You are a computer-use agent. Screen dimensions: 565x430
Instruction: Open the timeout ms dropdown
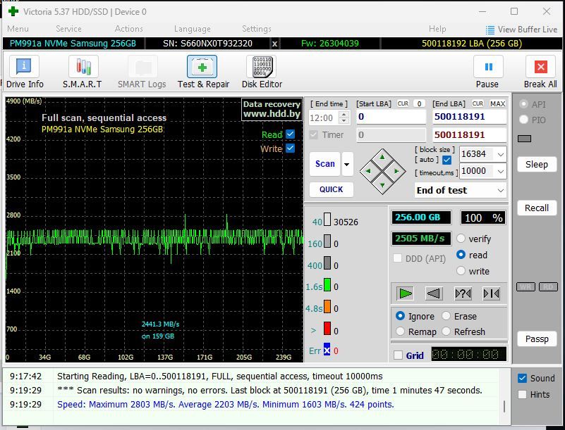(x=501, y=172)
